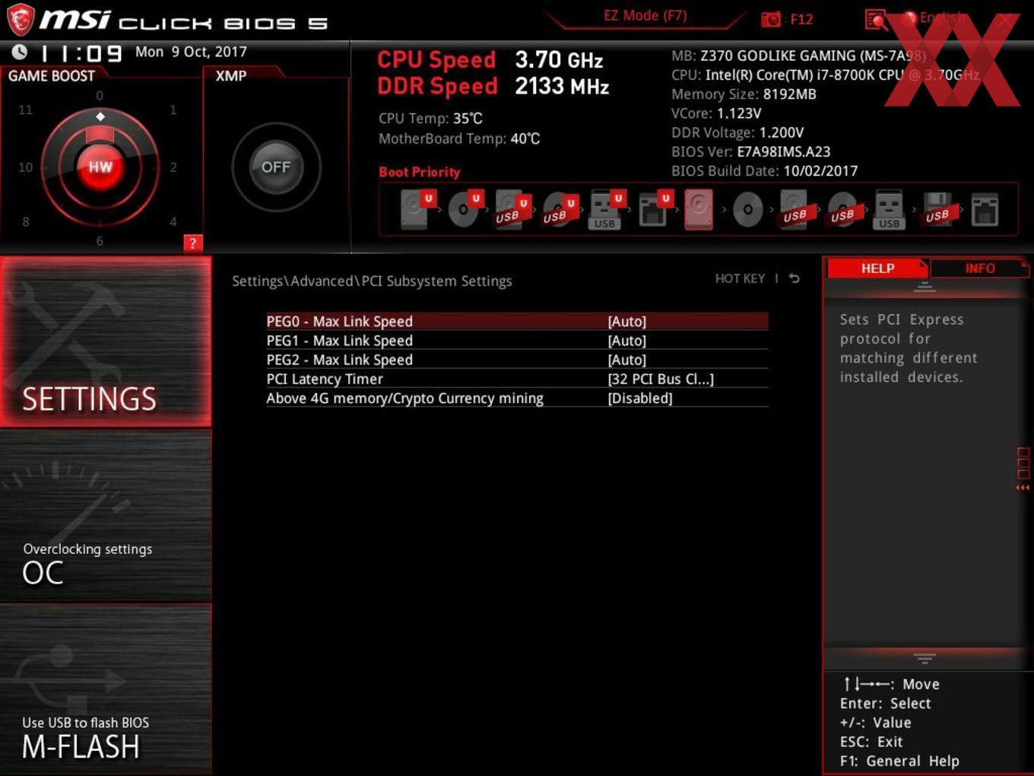This screenshot has width=1034, height=776.
Task: Select the PCI Latency Timer row label
Action: coord(325,378)
